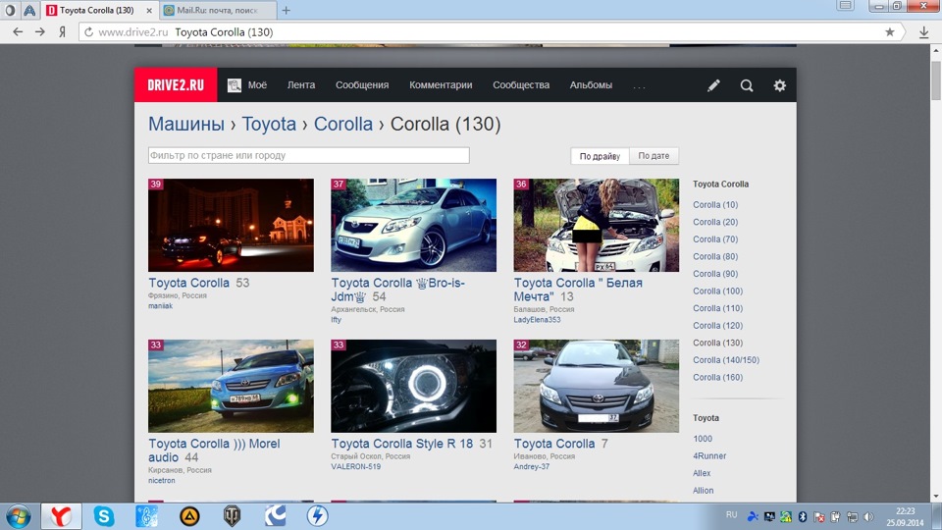
Task: Open Allex sidebar link
Action: coord(702,473)
